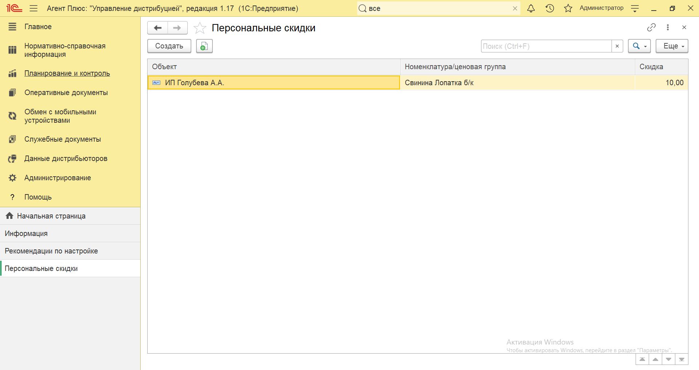Switch to Начальная страница tab
Screen dimensions: 699x370
[51, 216]
